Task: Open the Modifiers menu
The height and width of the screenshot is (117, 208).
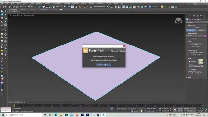Action: tap(39, 4)
